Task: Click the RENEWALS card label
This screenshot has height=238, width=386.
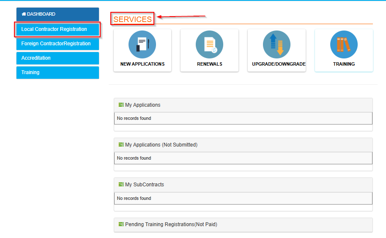Action: pyautogui.click(x=210, y=64)
